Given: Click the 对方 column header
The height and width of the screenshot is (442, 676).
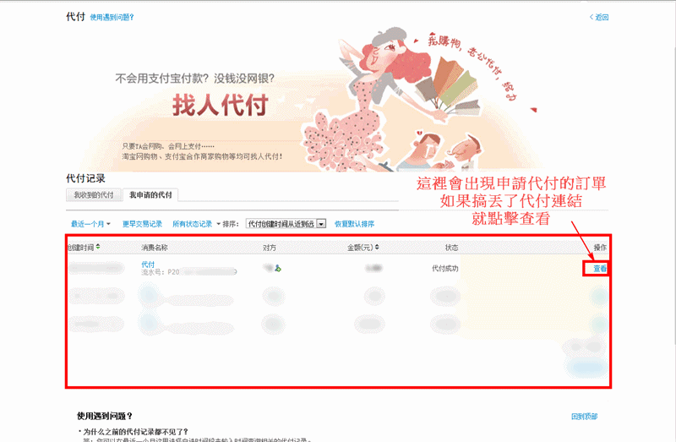Looking at the screenshot, I should [x=270, y=248].
